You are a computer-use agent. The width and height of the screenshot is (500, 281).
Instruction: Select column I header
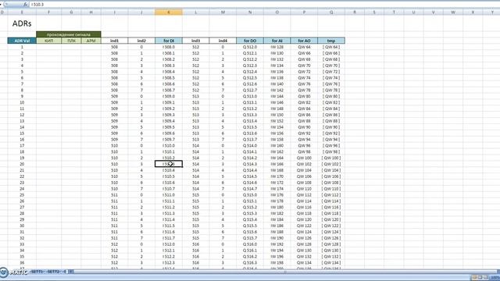point(115,12)
